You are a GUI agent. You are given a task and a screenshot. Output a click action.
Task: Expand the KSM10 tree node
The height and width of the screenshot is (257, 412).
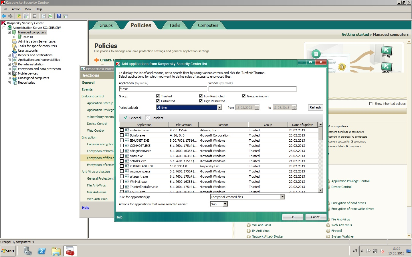click(15, 37)
